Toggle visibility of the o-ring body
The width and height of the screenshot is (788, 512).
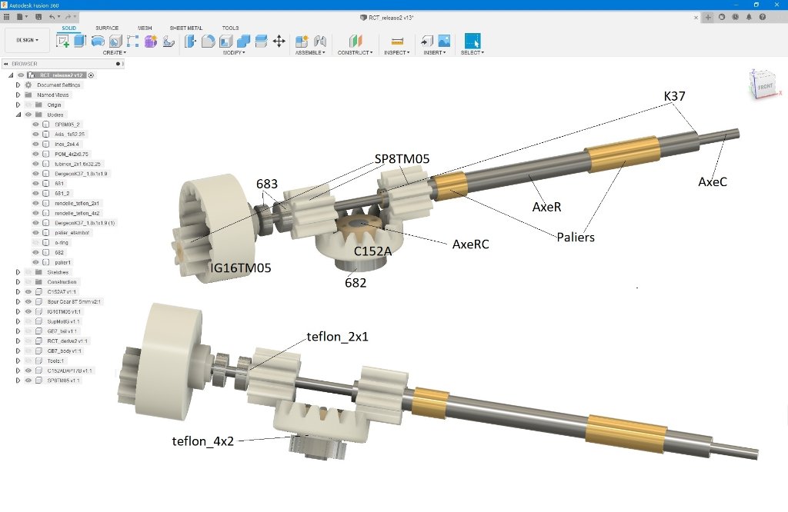point(35,242)
